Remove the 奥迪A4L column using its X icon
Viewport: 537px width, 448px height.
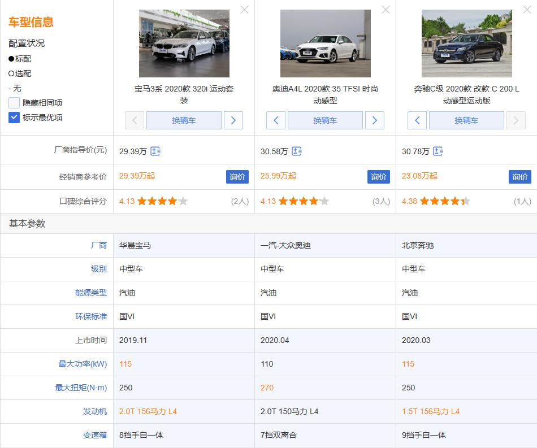(386, 10)
